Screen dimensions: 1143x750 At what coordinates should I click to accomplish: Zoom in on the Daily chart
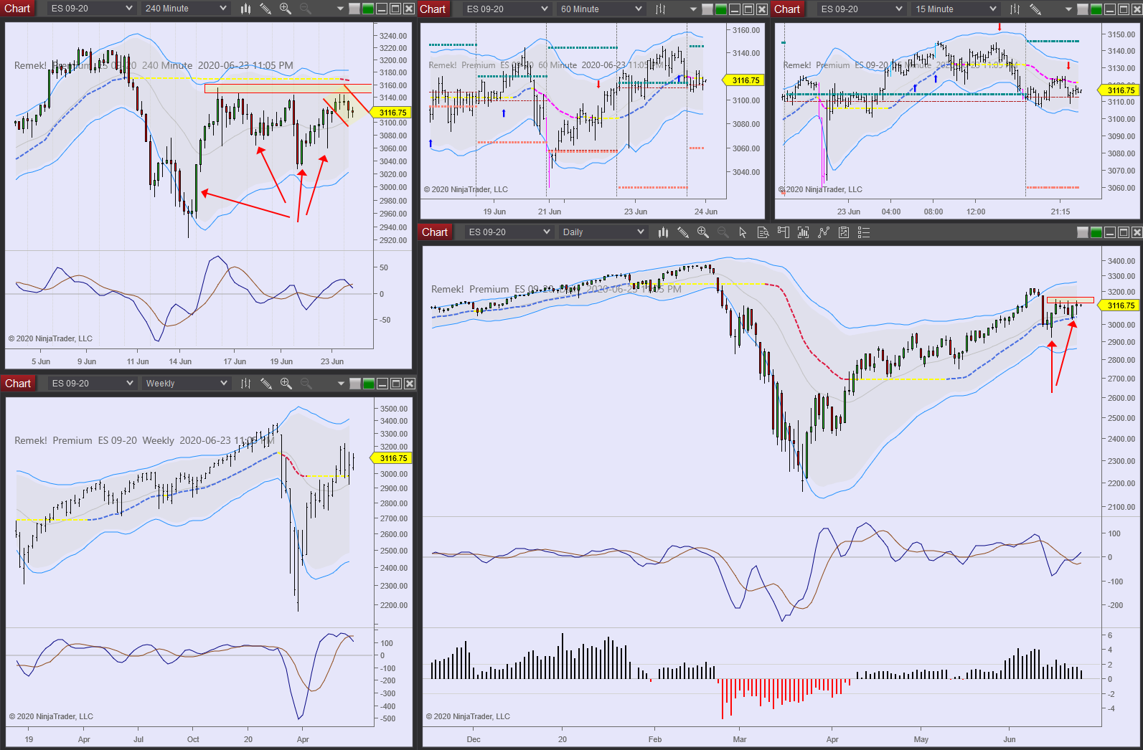pyautogui.click(x=703, y=232)
